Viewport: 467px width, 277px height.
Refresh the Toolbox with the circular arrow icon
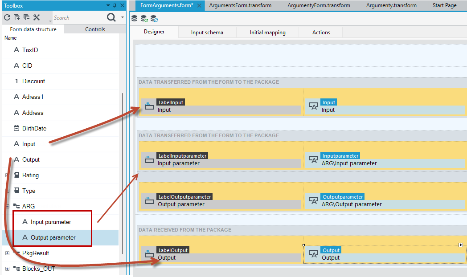(7, 17)
